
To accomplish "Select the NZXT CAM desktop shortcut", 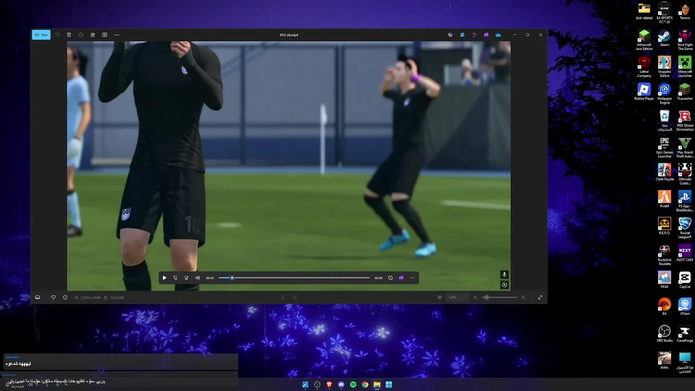I will click(685, 253).
